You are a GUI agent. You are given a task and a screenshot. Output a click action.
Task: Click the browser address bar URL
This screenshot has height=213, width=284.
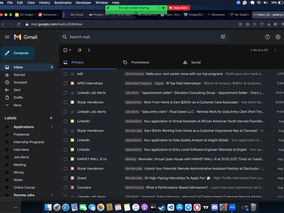pos(56,24)
